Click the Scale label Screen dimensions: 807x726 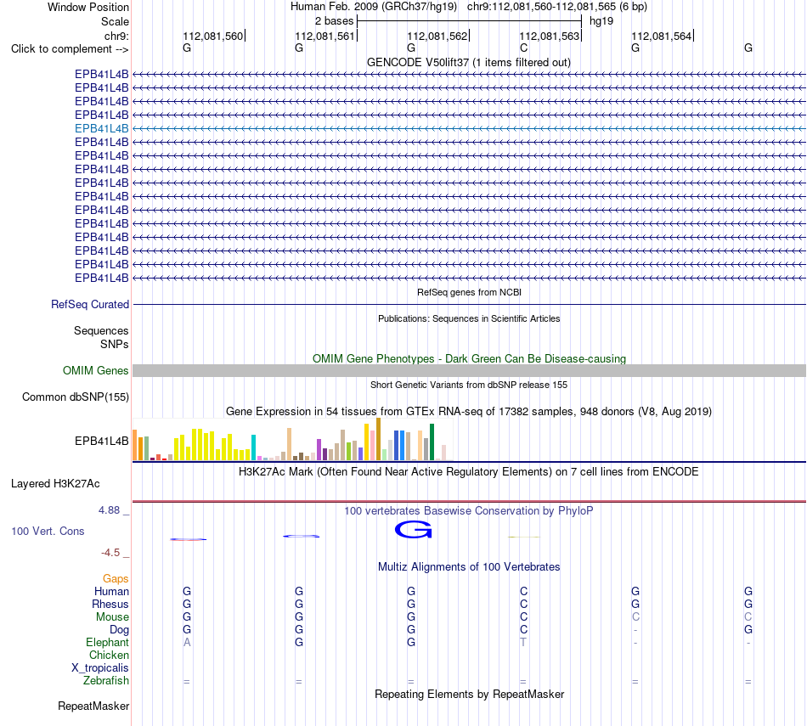coord(115,21)
